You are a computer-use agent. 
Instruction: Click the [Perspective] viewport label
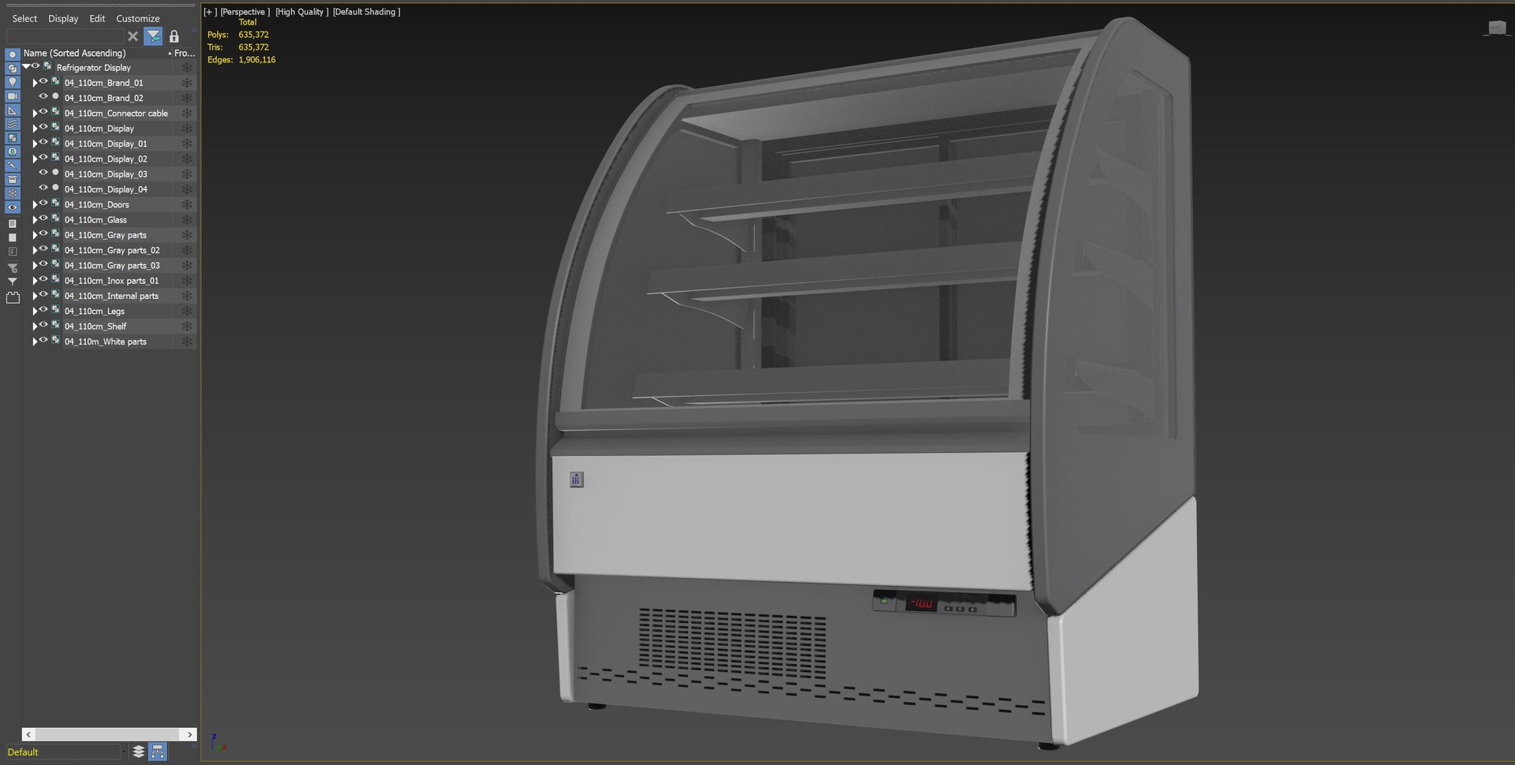(245, 12)
